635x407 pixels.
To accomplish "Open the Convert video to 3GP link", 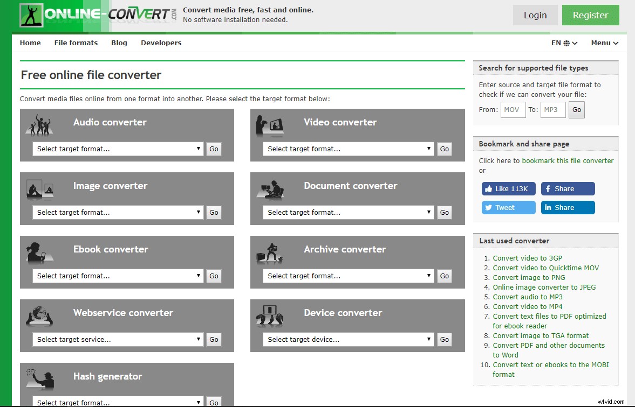I will [527, 258].
